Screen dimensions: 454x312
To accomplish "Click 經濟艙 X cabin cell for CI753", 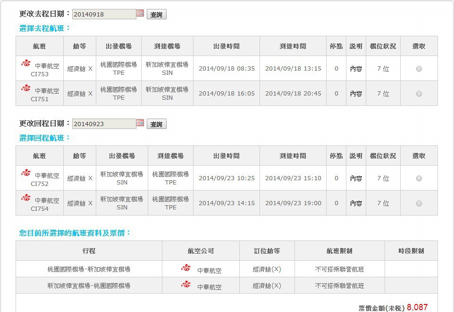I will coord(80,69).
